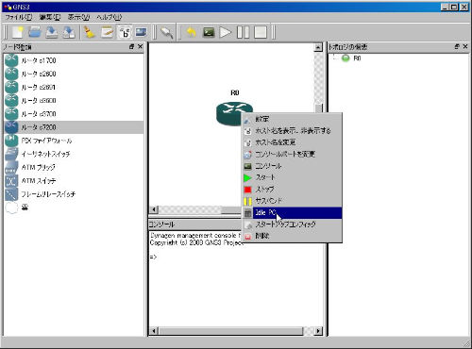Choose 設定 (configure) in context menu
The height and width of the screenshot is (349, 472).
coord(292,119)
